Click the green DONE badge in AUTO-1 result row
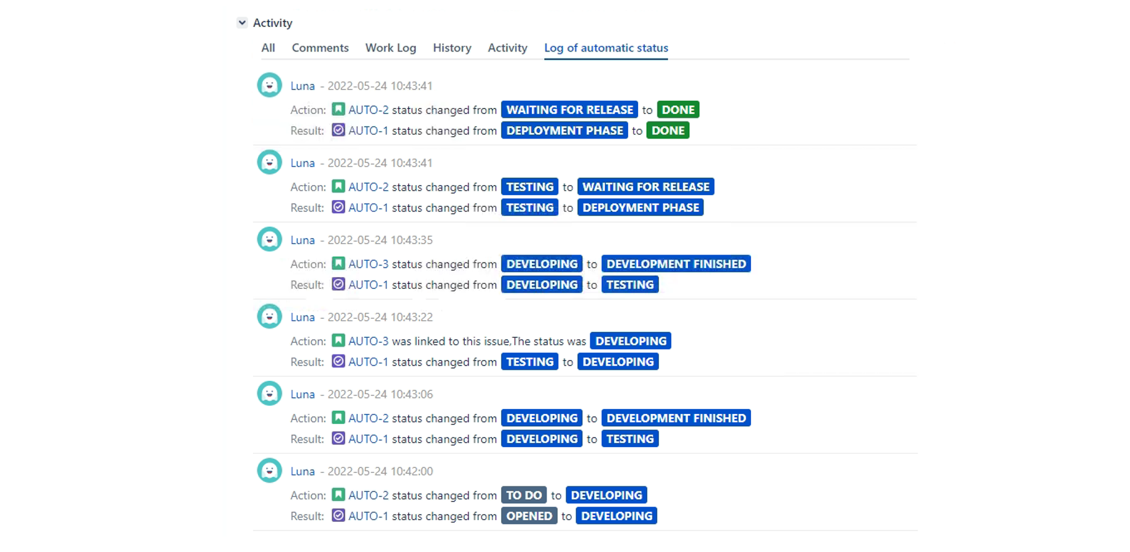Image resolution: width=1130 pixels, height=552 pixels. [x=668, y=131]
